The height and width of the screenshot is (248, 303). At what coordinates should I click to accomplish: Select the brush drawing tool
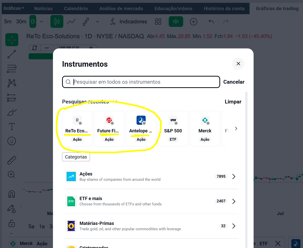pyautogui.click(x=12, y=112)
